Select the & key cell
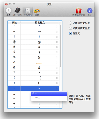This screenshot has height=119, width=99. tap(14, 68)
